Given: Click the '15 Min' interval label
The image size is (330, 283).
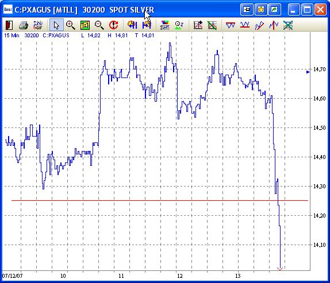Looking at the screenshot, I should pos(11,35).
